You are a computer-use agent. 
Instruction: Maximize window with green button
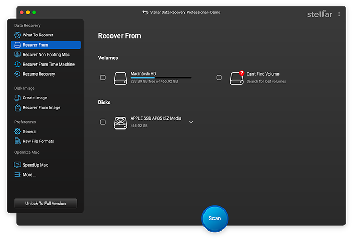click(x=34, y=12)
